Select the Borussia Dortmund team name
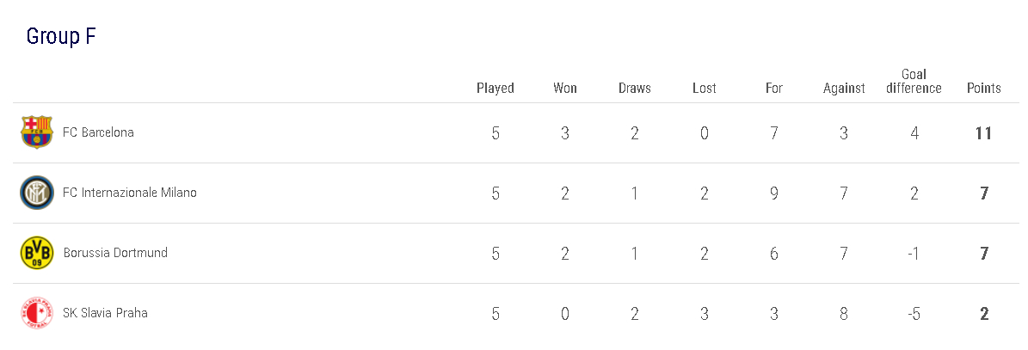The height and width of the screenshot is (350, 1028). coord(115,253)
